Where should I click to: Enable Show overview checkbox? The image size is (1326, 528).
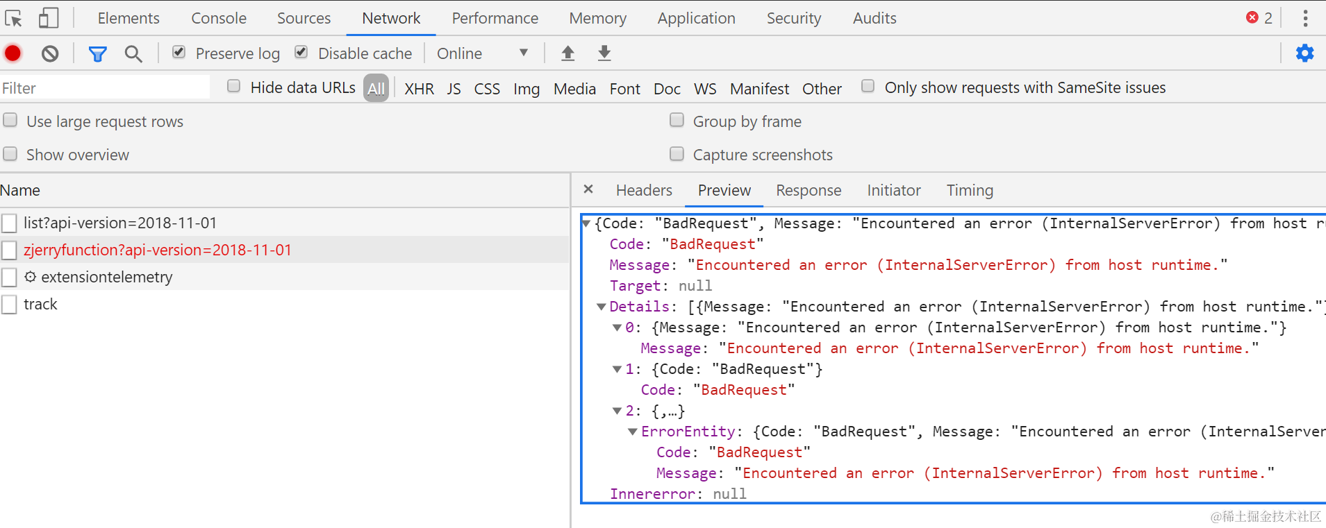coord(10,153)
